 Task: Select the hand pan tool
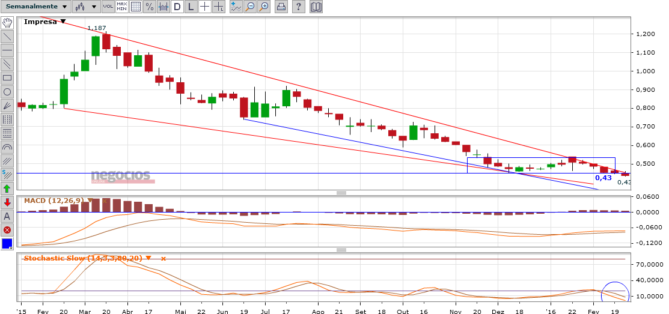(7, 23)
